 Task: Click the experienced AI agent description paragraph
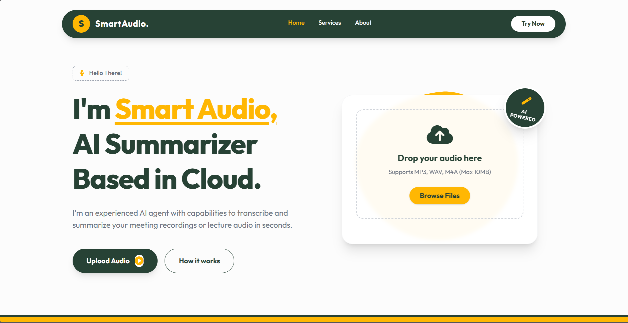click(x=182, y=219)
